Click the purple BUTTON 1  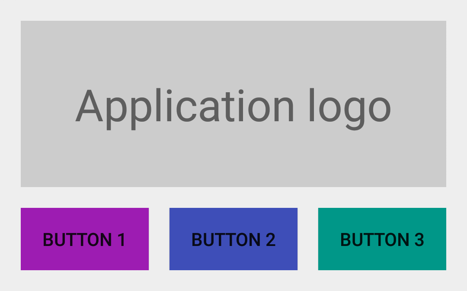tap(85, 239)
